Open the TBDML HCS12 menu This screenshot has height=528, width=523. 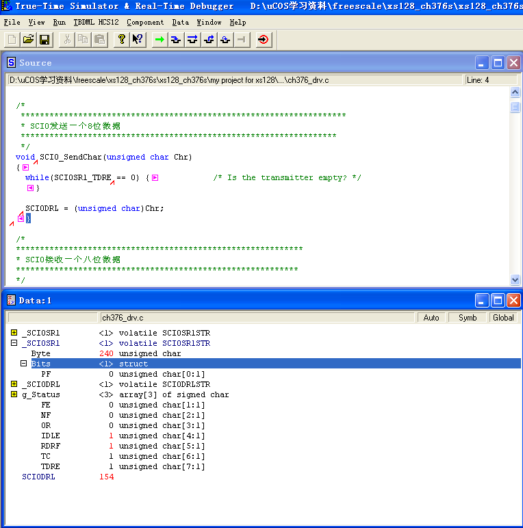click(x=97, y=22)
